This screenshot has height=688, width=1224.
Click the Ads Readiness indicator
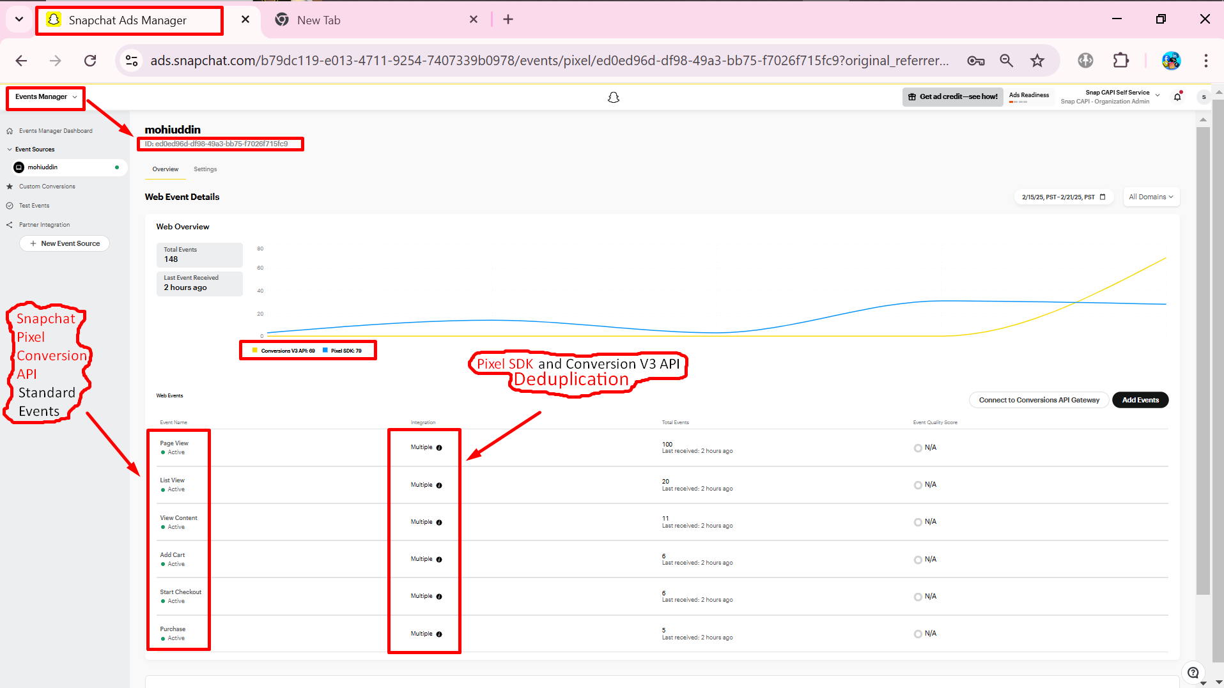[1029, 97]
